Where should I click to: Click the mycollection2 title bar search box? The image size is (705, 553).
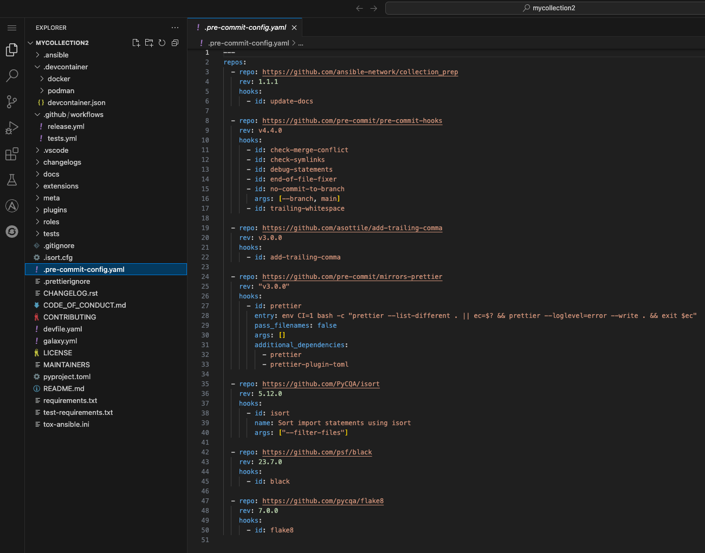(545, 8)
